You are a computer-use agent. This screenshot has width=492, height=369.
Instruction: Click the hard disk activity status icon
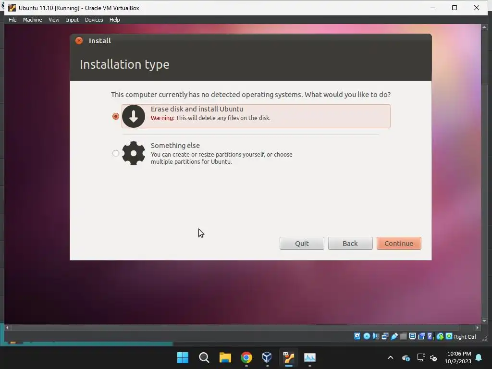[357, 336]
